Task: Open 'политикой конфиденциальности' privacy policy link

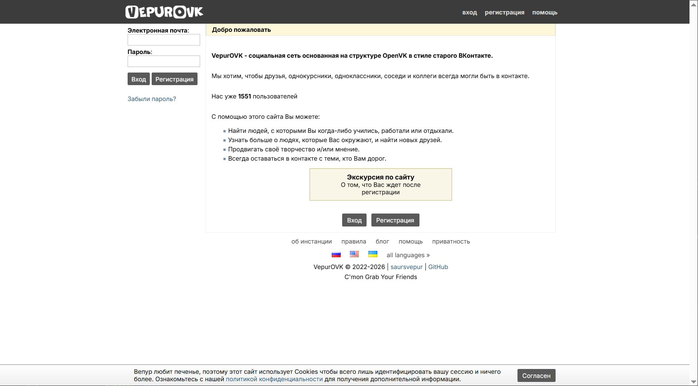Action: [x=274, y=379]
